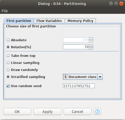Select Stratified sampling radio button
This screenshot has height=120, width=125.
(x=8, y=77)
